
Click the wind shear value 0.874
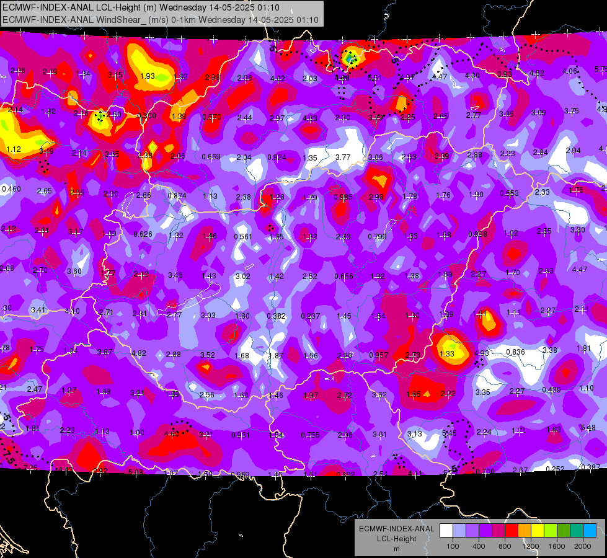[x=177, y=196]
